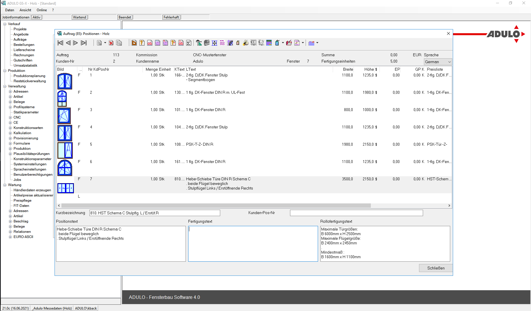Open the Ansicht menu

pyautogui.click(x=25, y=10)
